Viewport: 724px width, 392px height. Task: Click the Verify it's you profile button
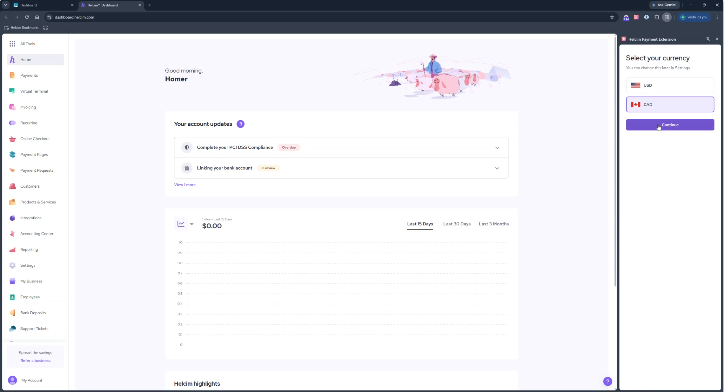[694, 17]
